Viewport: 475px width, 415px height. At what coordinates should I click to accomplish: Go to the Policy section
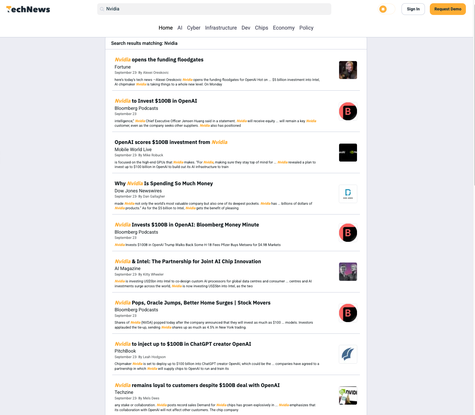(x=306, y=28)
